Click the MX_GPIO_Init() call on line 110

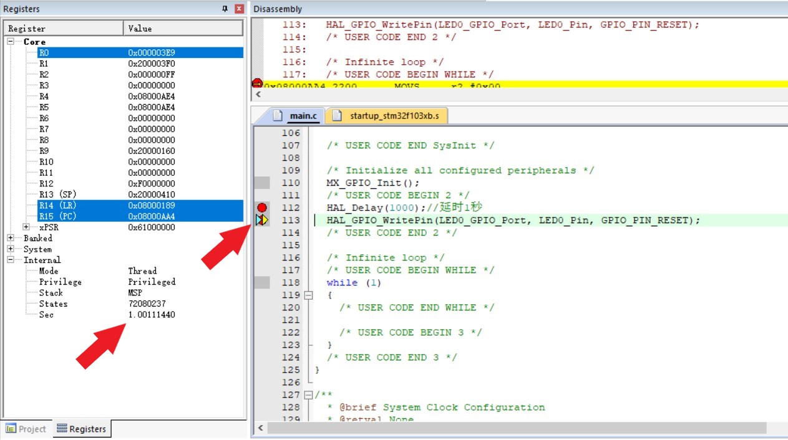coord(373,183)
